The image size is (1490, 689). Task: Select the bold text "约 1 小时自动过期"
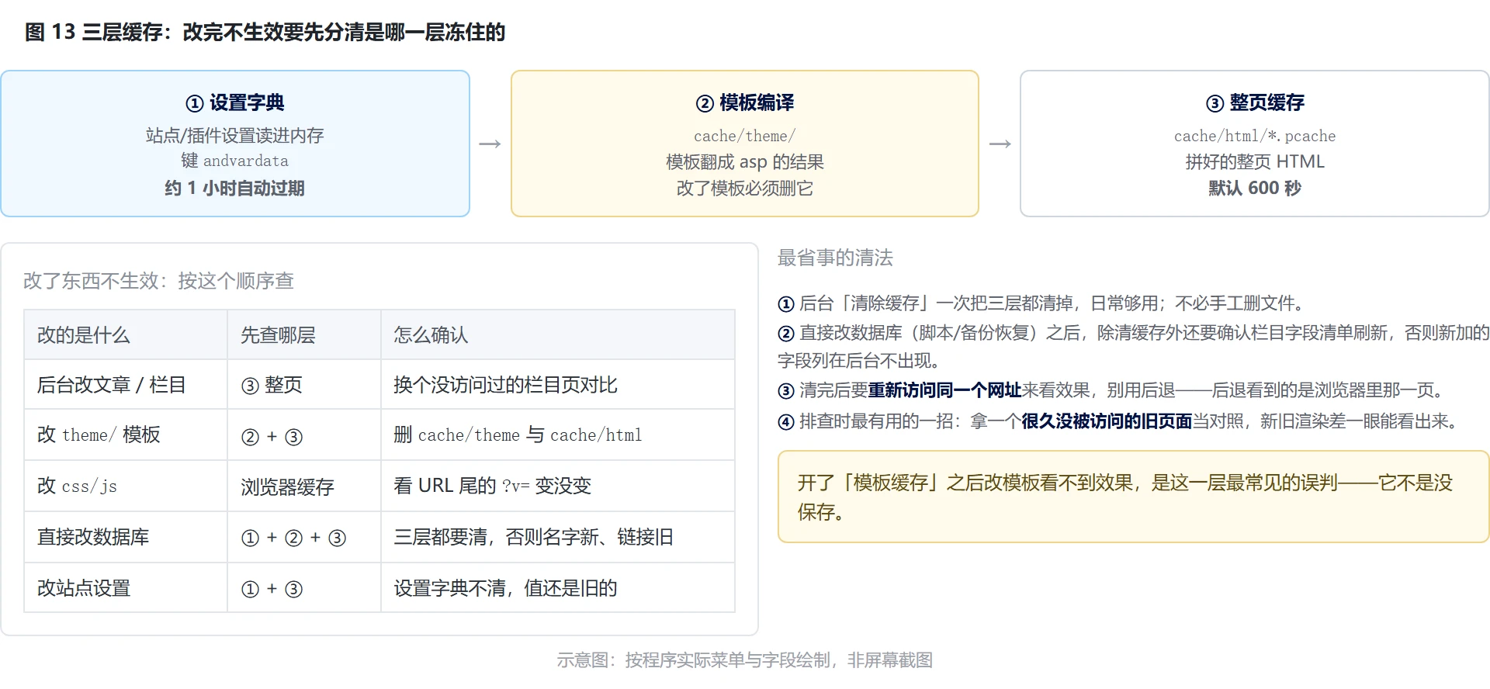235,188
